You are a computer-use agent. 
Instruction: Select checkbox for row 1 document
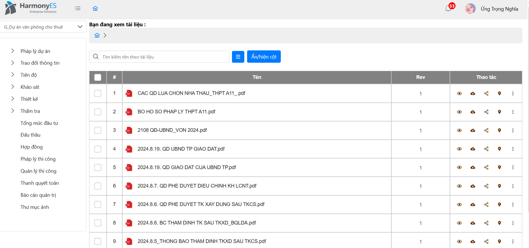98,93
